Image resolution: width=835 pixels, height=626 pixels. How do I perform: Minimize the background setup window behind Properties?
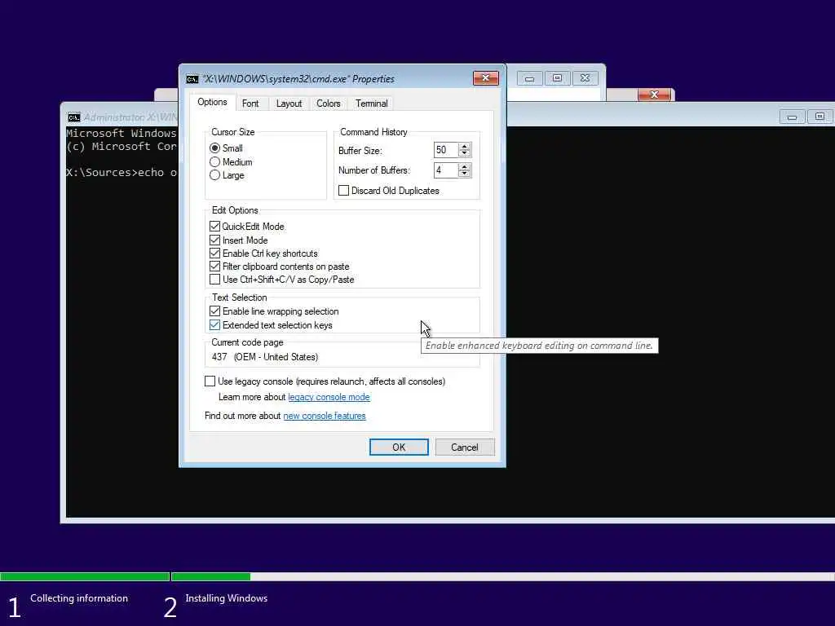pos(529,79)
